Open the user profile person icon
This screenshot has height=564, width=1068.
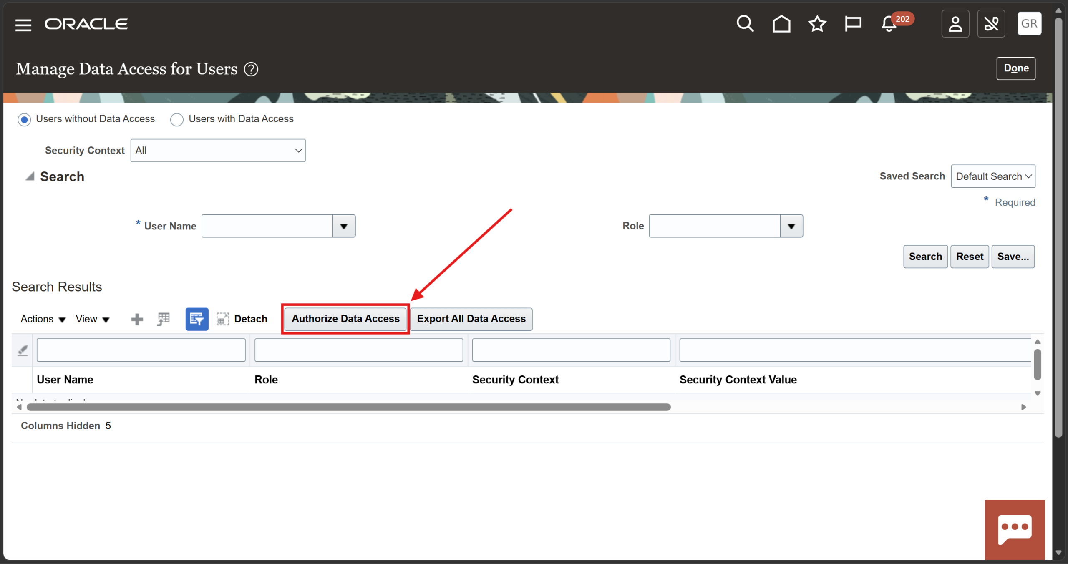point(955,24)
